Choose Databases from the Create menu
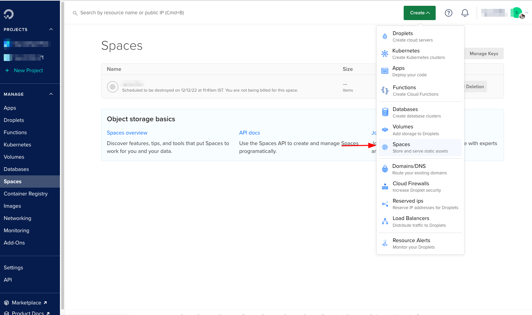Image resolution: width=532 pixels, height=315 pixels. (420, 112)
